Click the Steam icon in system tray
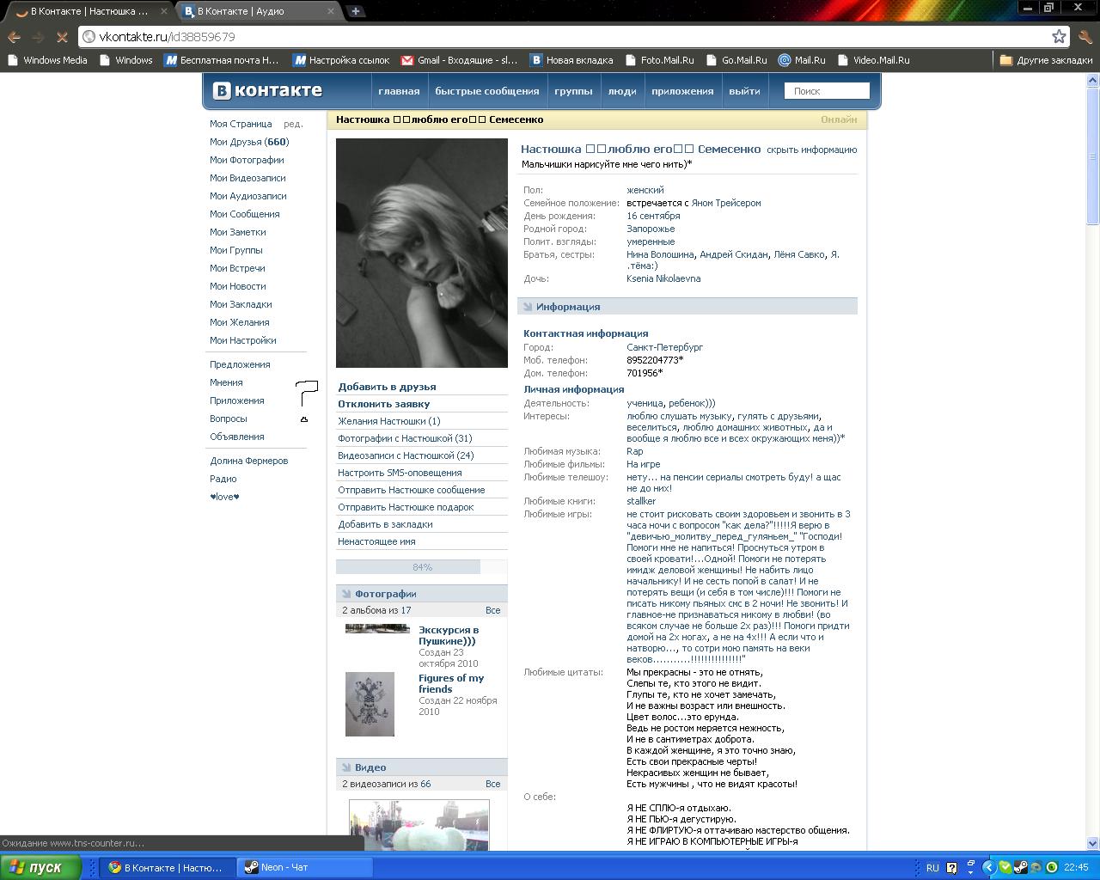The image size is (1100, 880). 1020,867
